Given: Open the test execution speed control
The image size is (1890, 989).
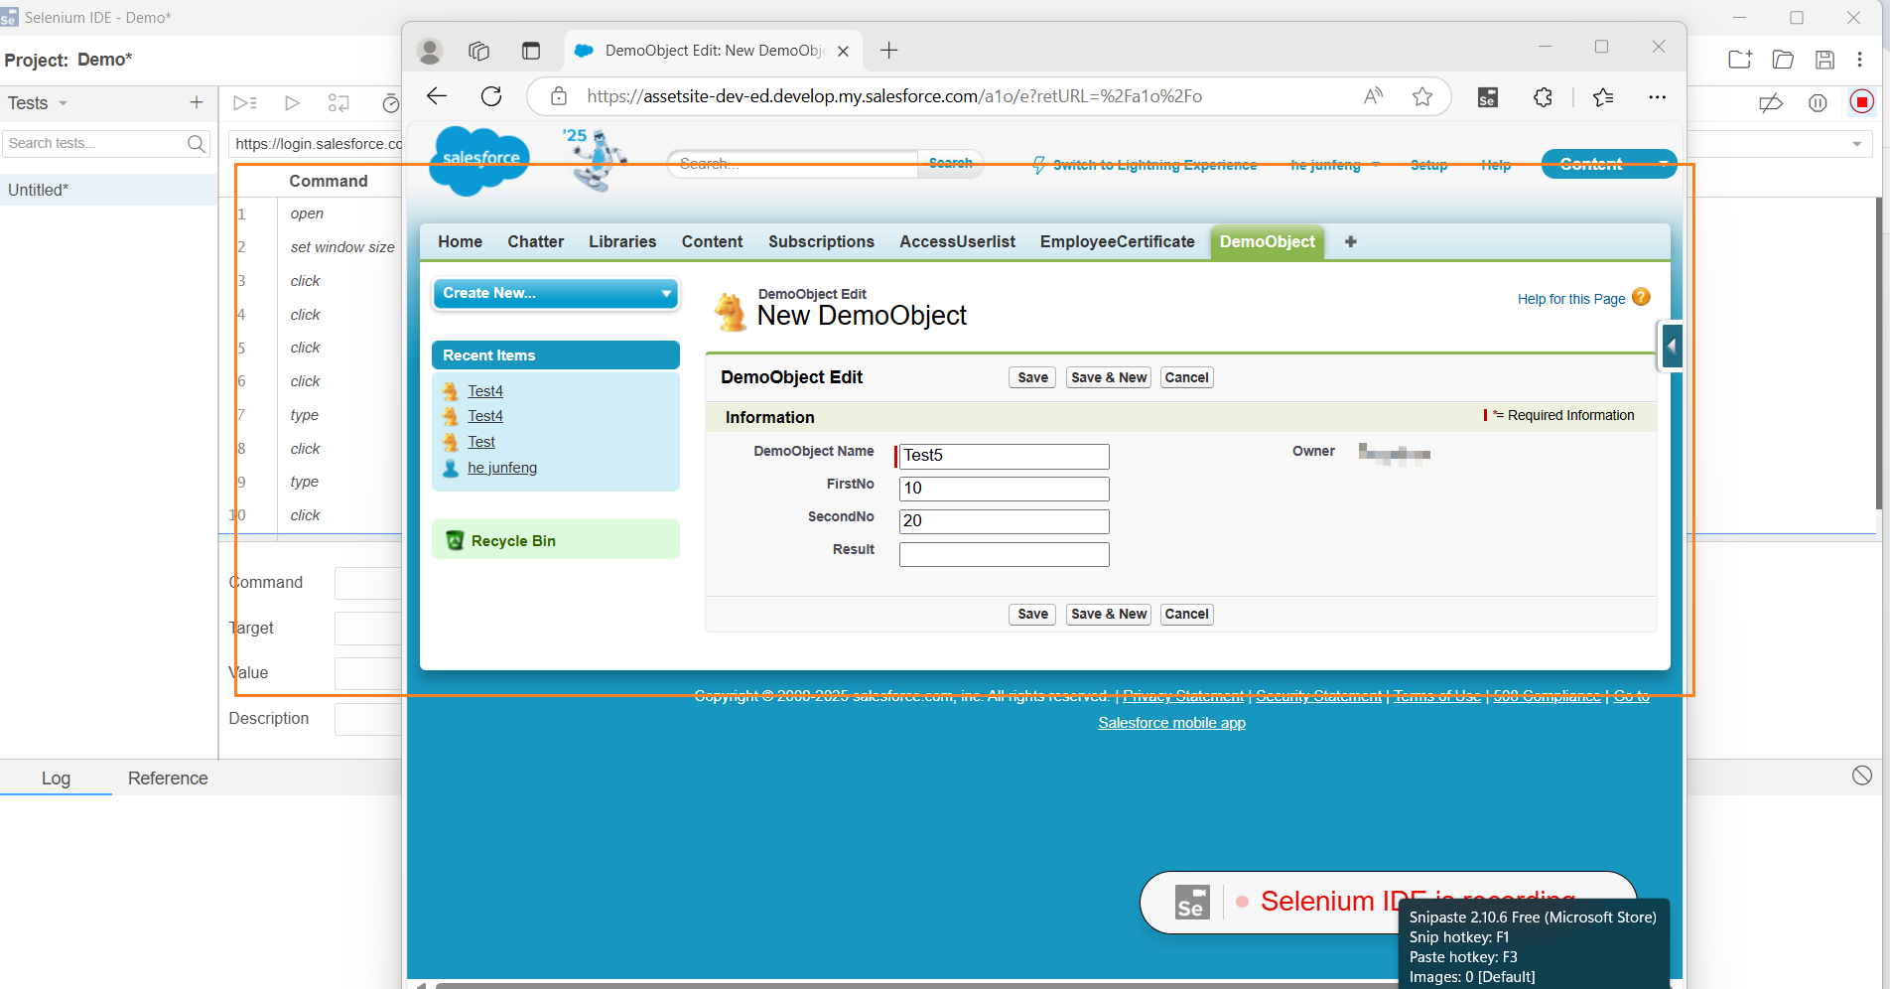Looking at the screenshot, I should (x=390, y=102).
